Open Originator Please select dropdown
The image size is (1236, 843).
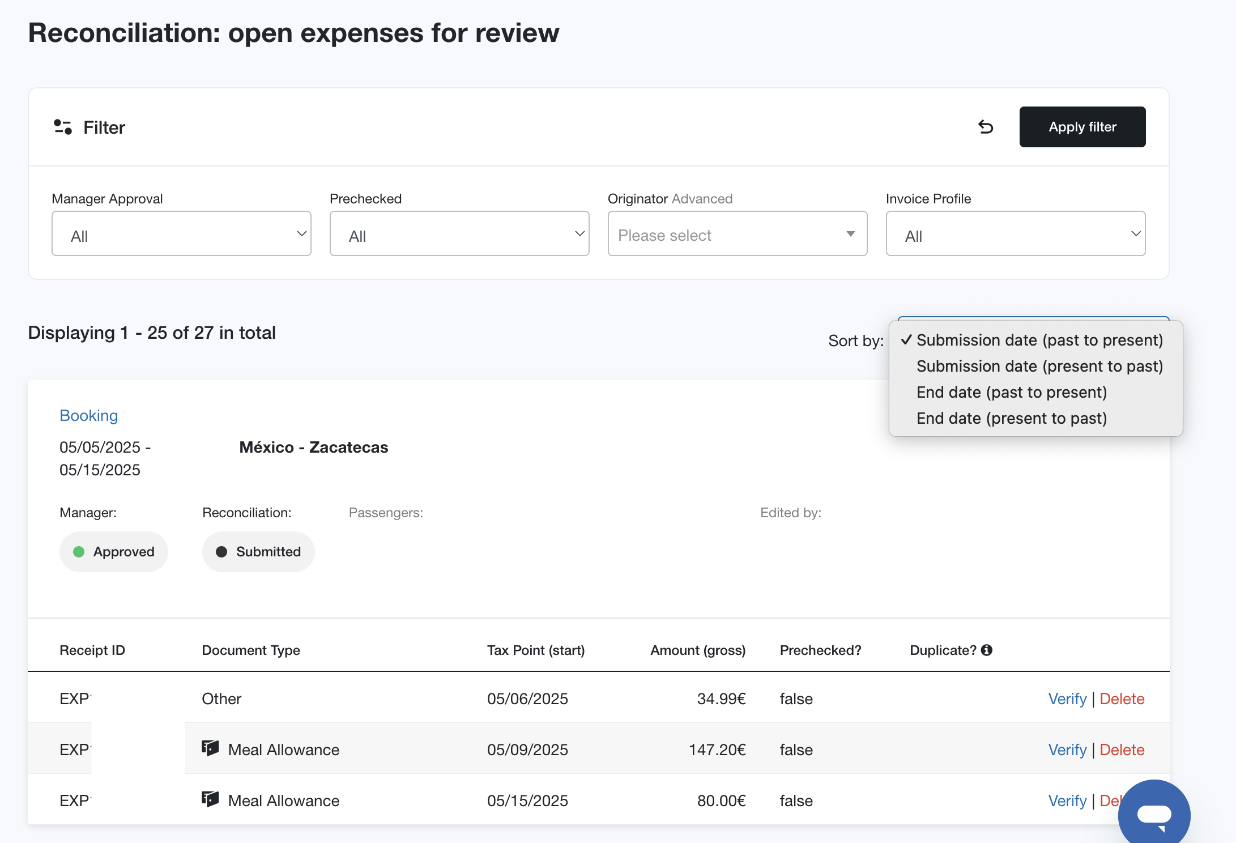pos(738,233)
